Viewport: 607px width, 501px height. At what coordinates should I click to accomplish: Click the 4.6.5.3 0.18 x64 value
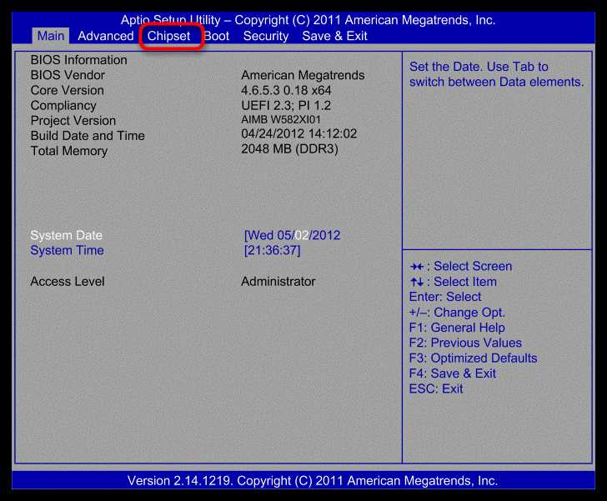pos(286,90)
